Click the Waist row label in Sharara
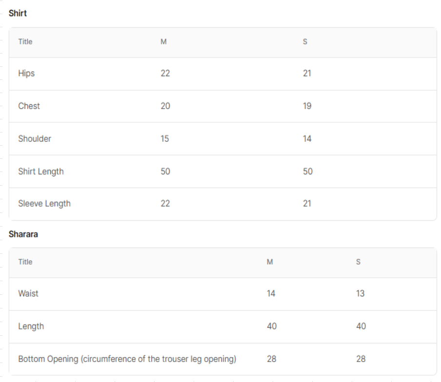 (x=28, y=293)
